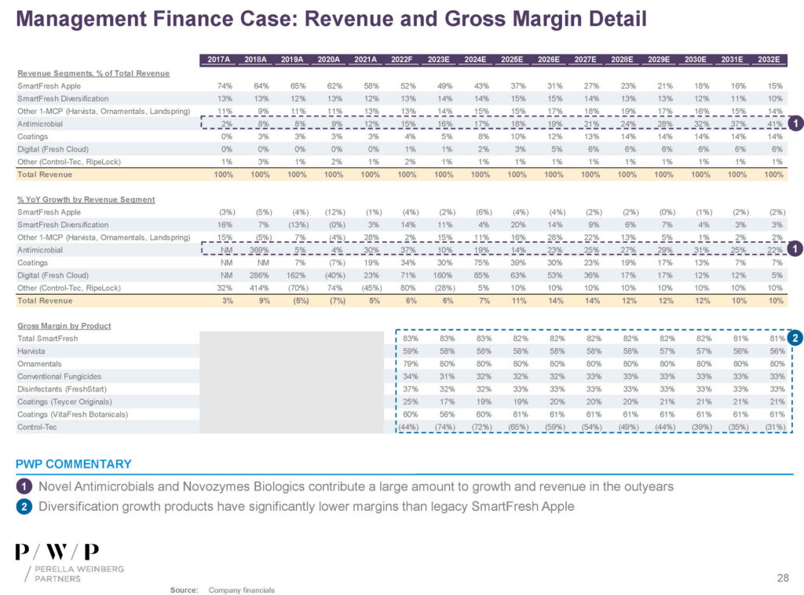Click 'Other (Control-Tec, RipeLock)' in Revenue Segments section
This screenshot has height=595, width=804.
(69, 162)
